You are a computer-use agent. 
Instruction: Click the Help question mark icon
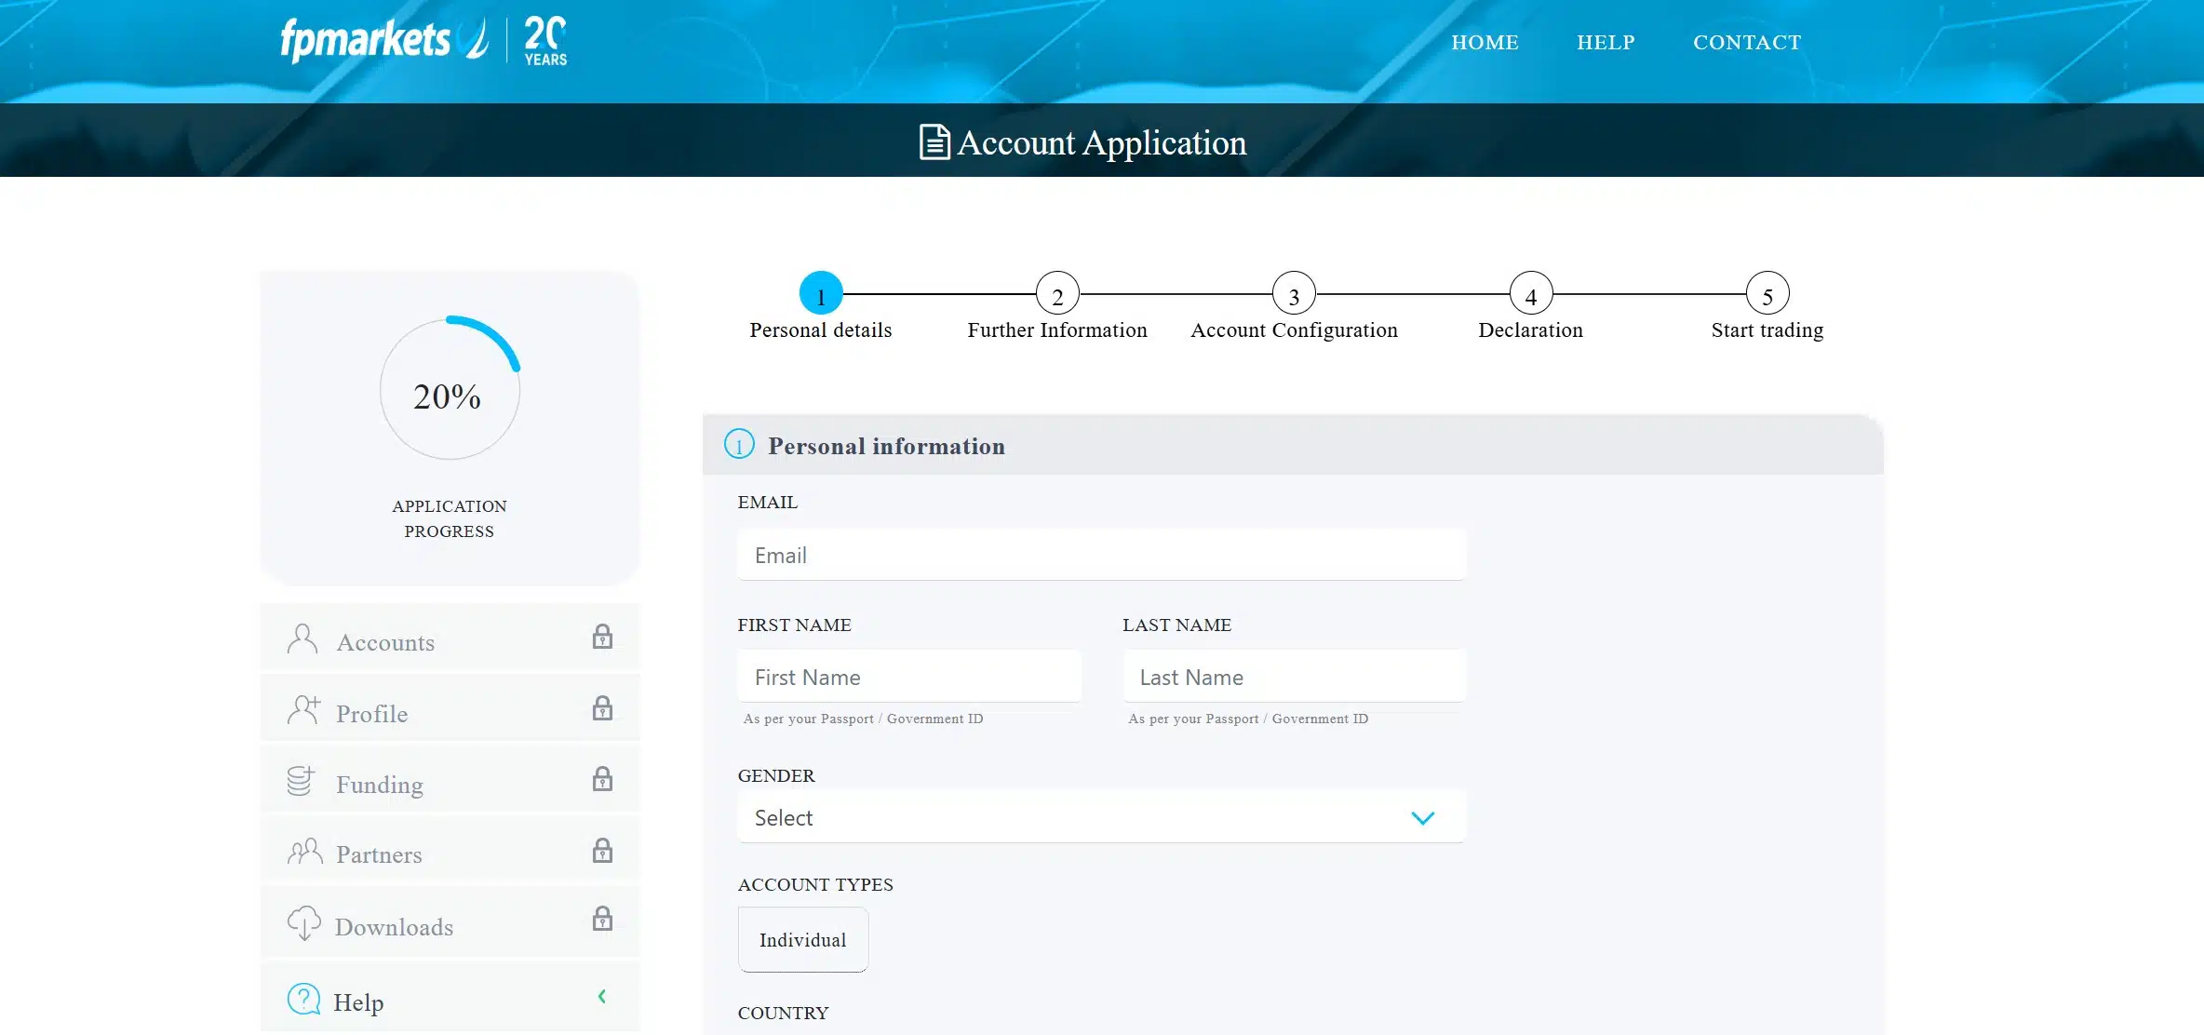302,1000
